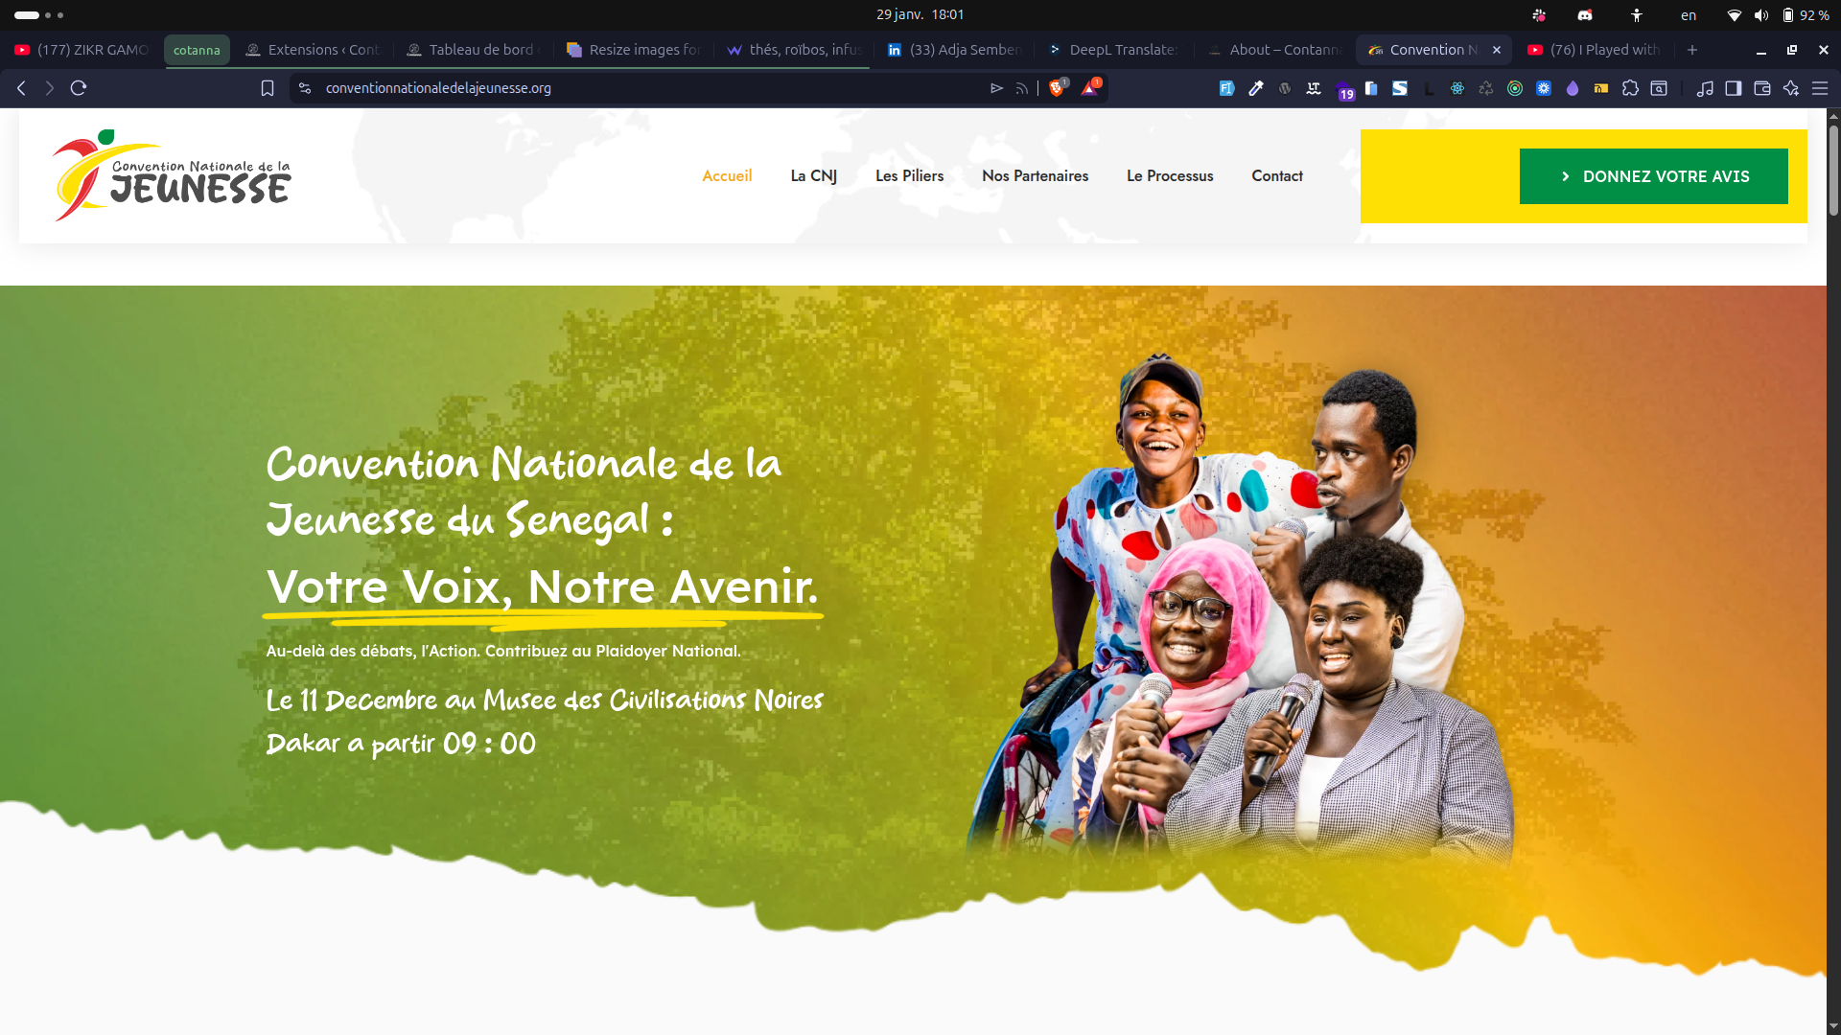
Task: Reload the current page
Action: point(79,88)
